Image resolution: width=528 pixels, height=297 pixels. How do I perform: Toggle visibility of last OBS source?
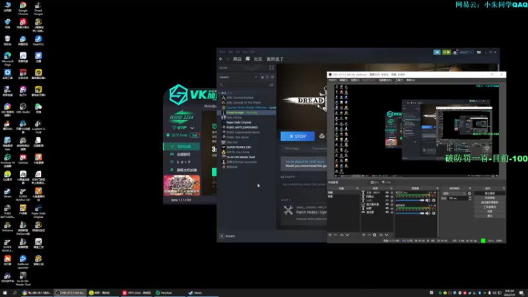click(387, 212)
